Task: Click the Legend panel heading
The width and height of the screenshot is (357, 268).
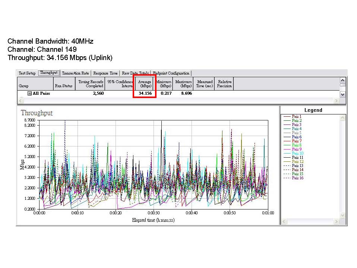Action: 313,110
